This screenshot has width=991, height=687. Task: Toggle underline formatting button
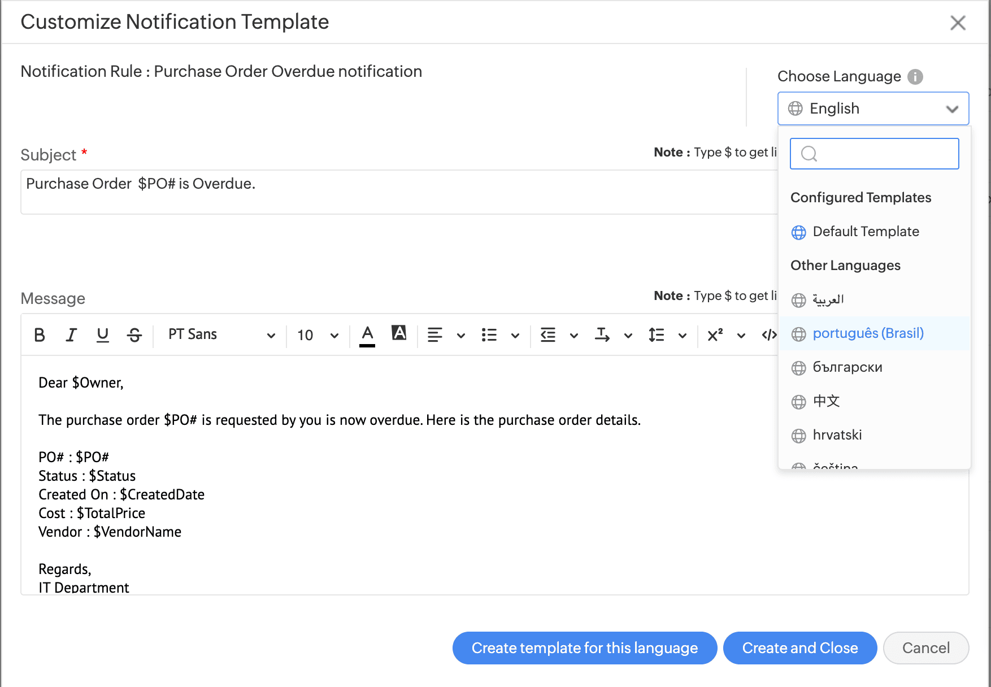point(102,335)
